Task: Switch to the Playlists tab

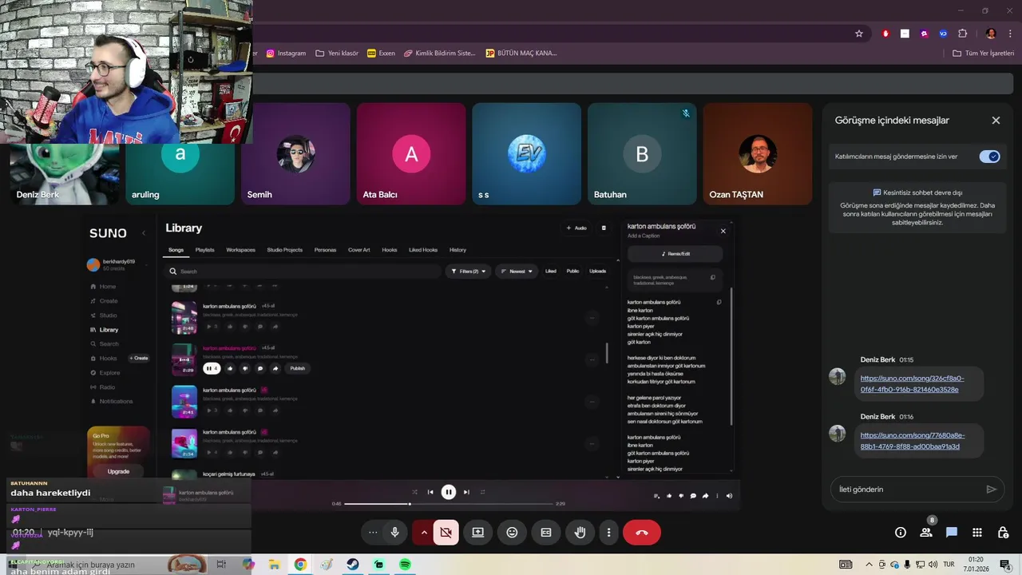Action: [x=205, y=250]
